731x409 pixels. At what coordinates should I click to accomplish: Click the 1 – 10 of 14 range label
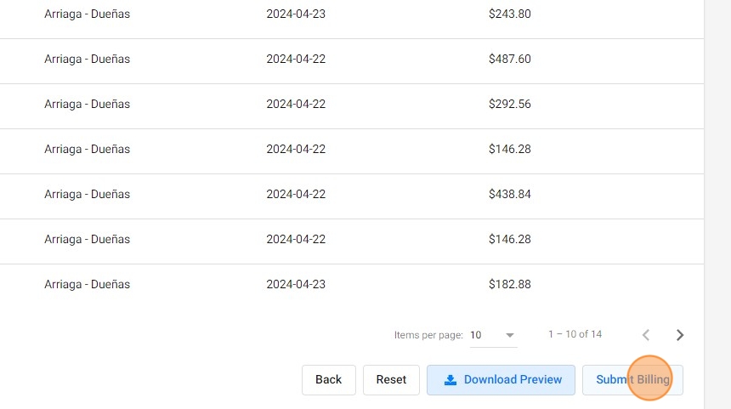[x=575, y=334]
